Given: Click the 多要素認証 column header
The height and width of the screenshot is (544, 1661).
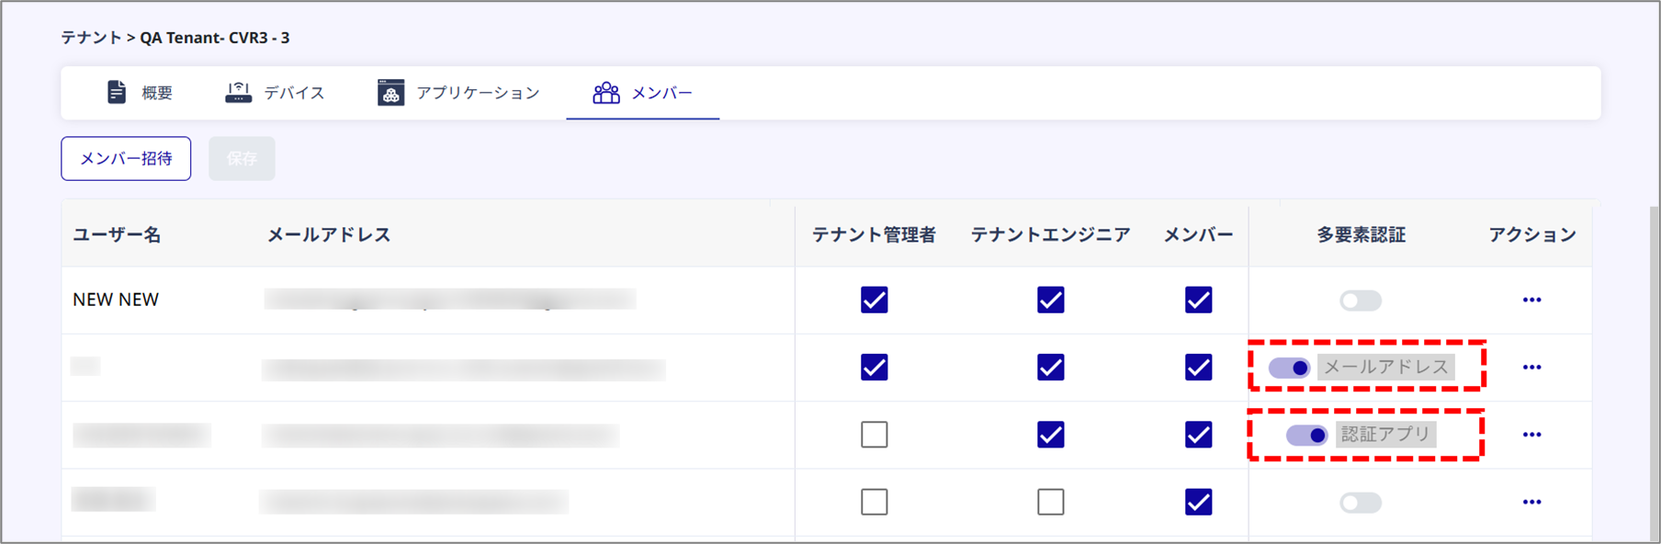Looking at the screenshot, I should tap(1361, 235).
